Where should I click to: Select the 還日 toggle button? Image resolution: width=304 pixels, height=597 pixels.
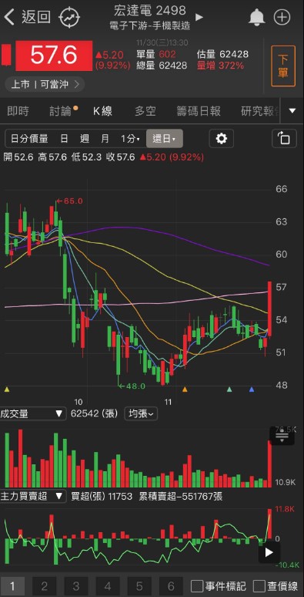click(x=164, y=138)
